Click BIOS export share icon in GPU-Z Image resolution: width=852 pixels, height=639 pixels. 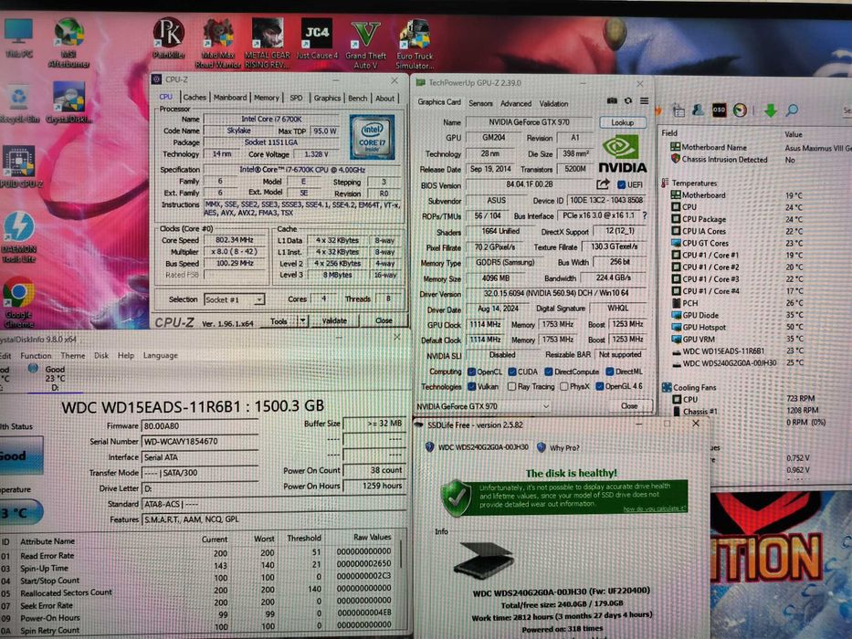click(603, 184)
